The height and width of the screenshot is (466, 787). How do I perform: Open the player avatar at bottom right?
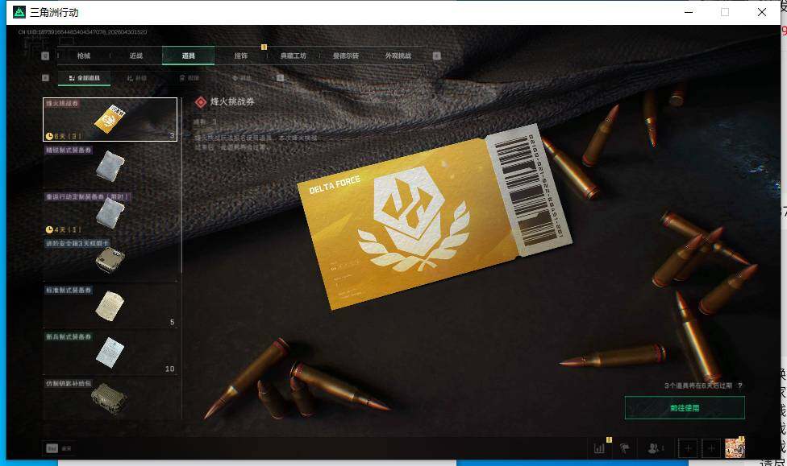pyautogui.click(x=735, y=448)
